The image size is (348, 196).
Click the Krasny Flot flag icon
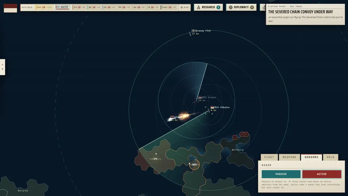[x=193, y=31]
